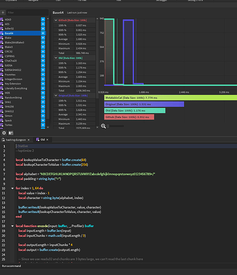The image size is (237, 275).
Task: Collapse the Github results section
Action: coord(56,20)
